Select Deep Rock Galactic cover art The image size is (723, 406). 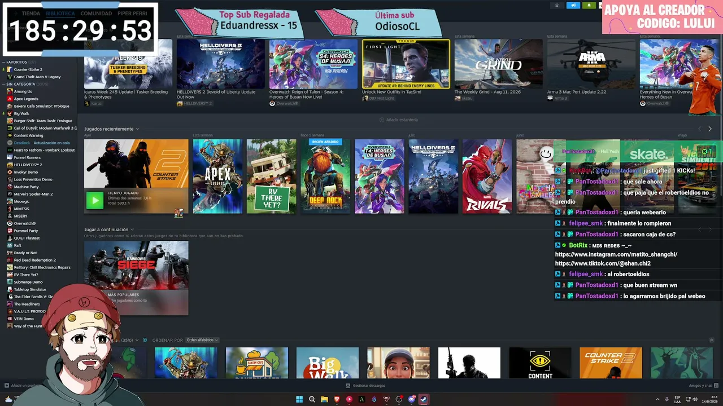[325, 176]
